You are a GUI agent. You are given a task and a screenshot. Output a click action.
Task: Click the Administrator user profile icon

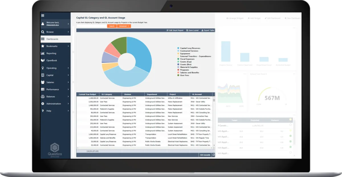pyautogui.click(x=43, y=24)
